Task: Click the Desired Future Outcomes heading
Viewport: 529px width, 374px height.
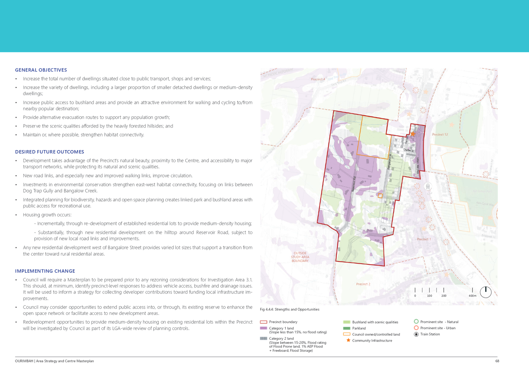Action: point(49,152)
